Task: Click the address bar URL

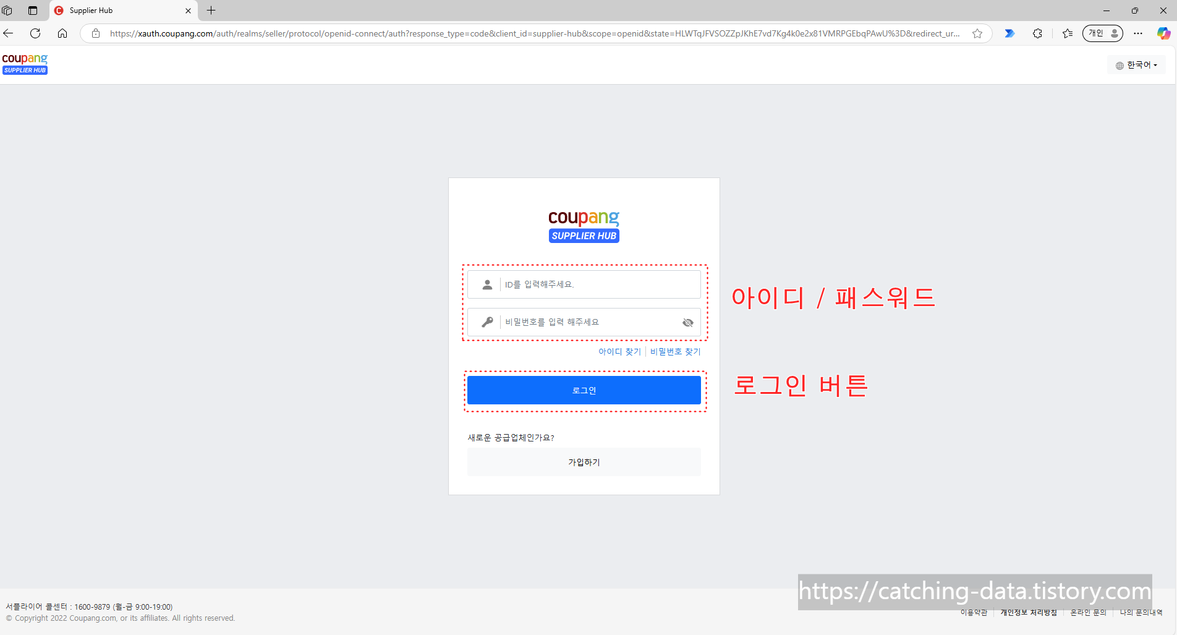Action: pyautogui.click(x=535, y=33)
